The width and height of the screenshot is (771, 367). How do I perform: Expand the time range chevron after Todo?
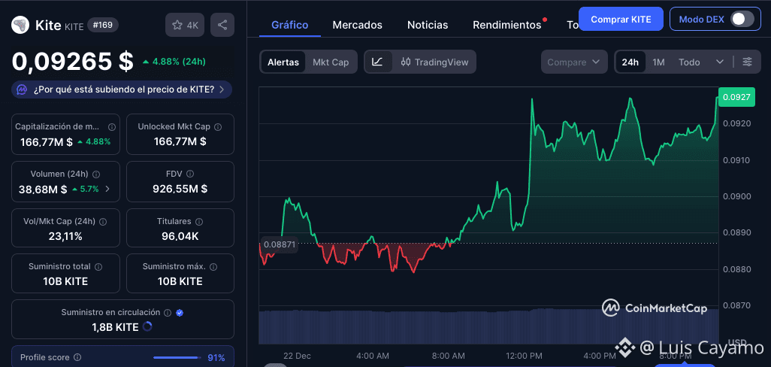720,62
